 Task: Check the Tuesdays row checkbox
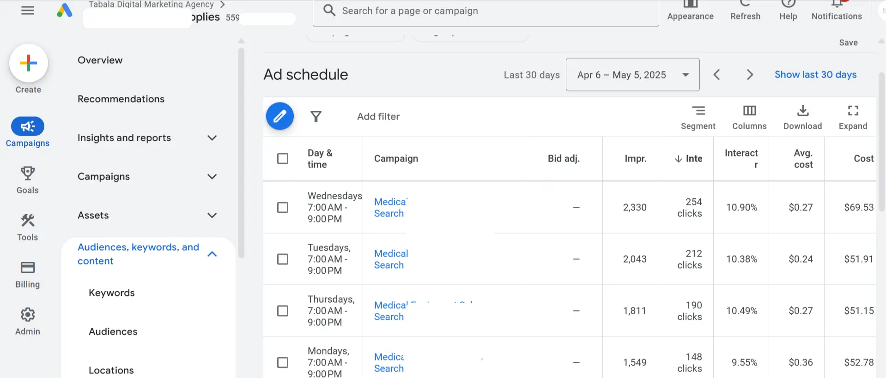tap(283, 259)
